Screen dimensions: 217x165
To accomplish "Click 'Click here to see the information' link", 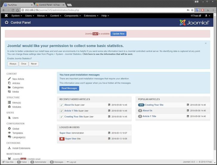I will [x=108, y=54].
